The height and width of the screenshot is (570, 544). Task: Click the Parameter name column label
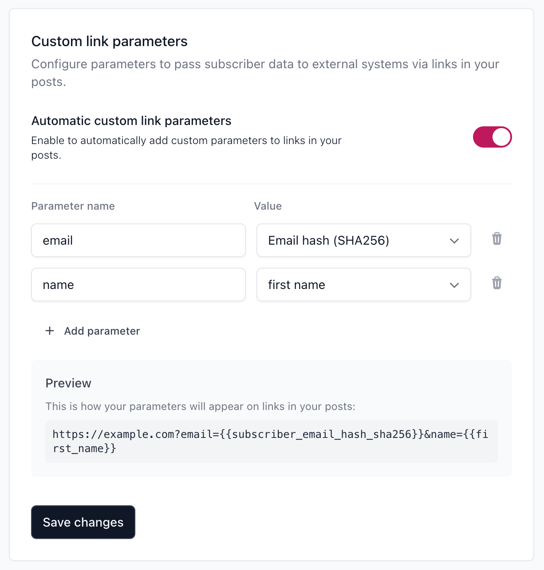73,206
